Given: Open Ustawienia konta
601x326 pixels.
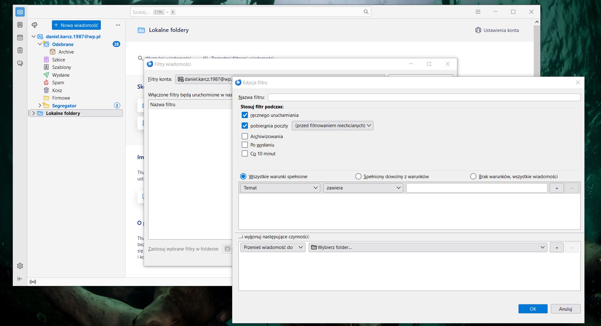Looking at the screenshot, I should pos(497,30).
